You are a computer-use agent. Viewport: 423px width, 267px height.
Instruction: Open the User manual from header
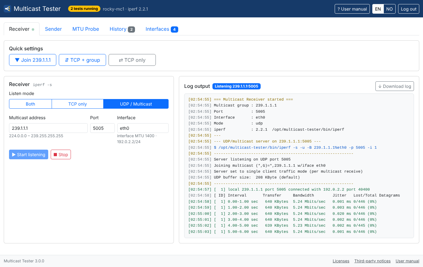tap(352, 9)
